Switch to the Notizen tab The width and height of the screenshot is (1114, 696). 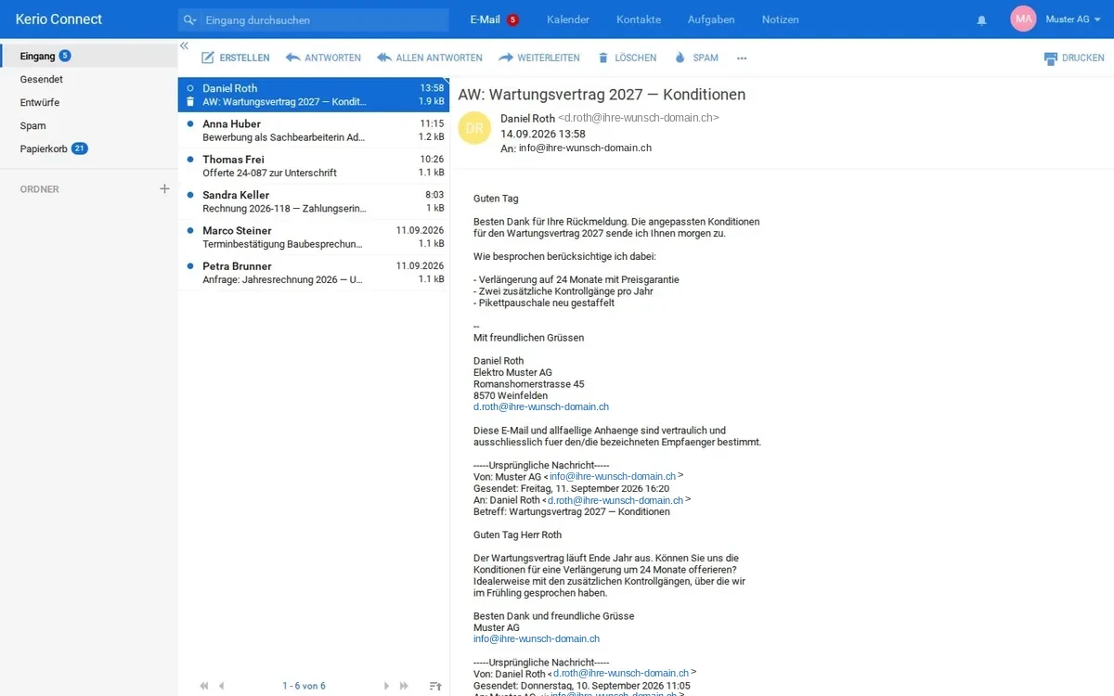tap(780, 19)
